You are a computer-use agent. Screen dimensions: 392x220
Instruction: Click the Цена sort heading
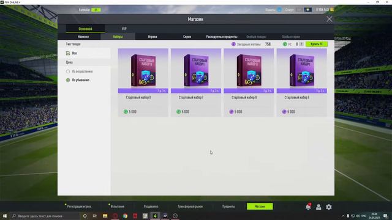pyautogui.click(x=69, y=62)
